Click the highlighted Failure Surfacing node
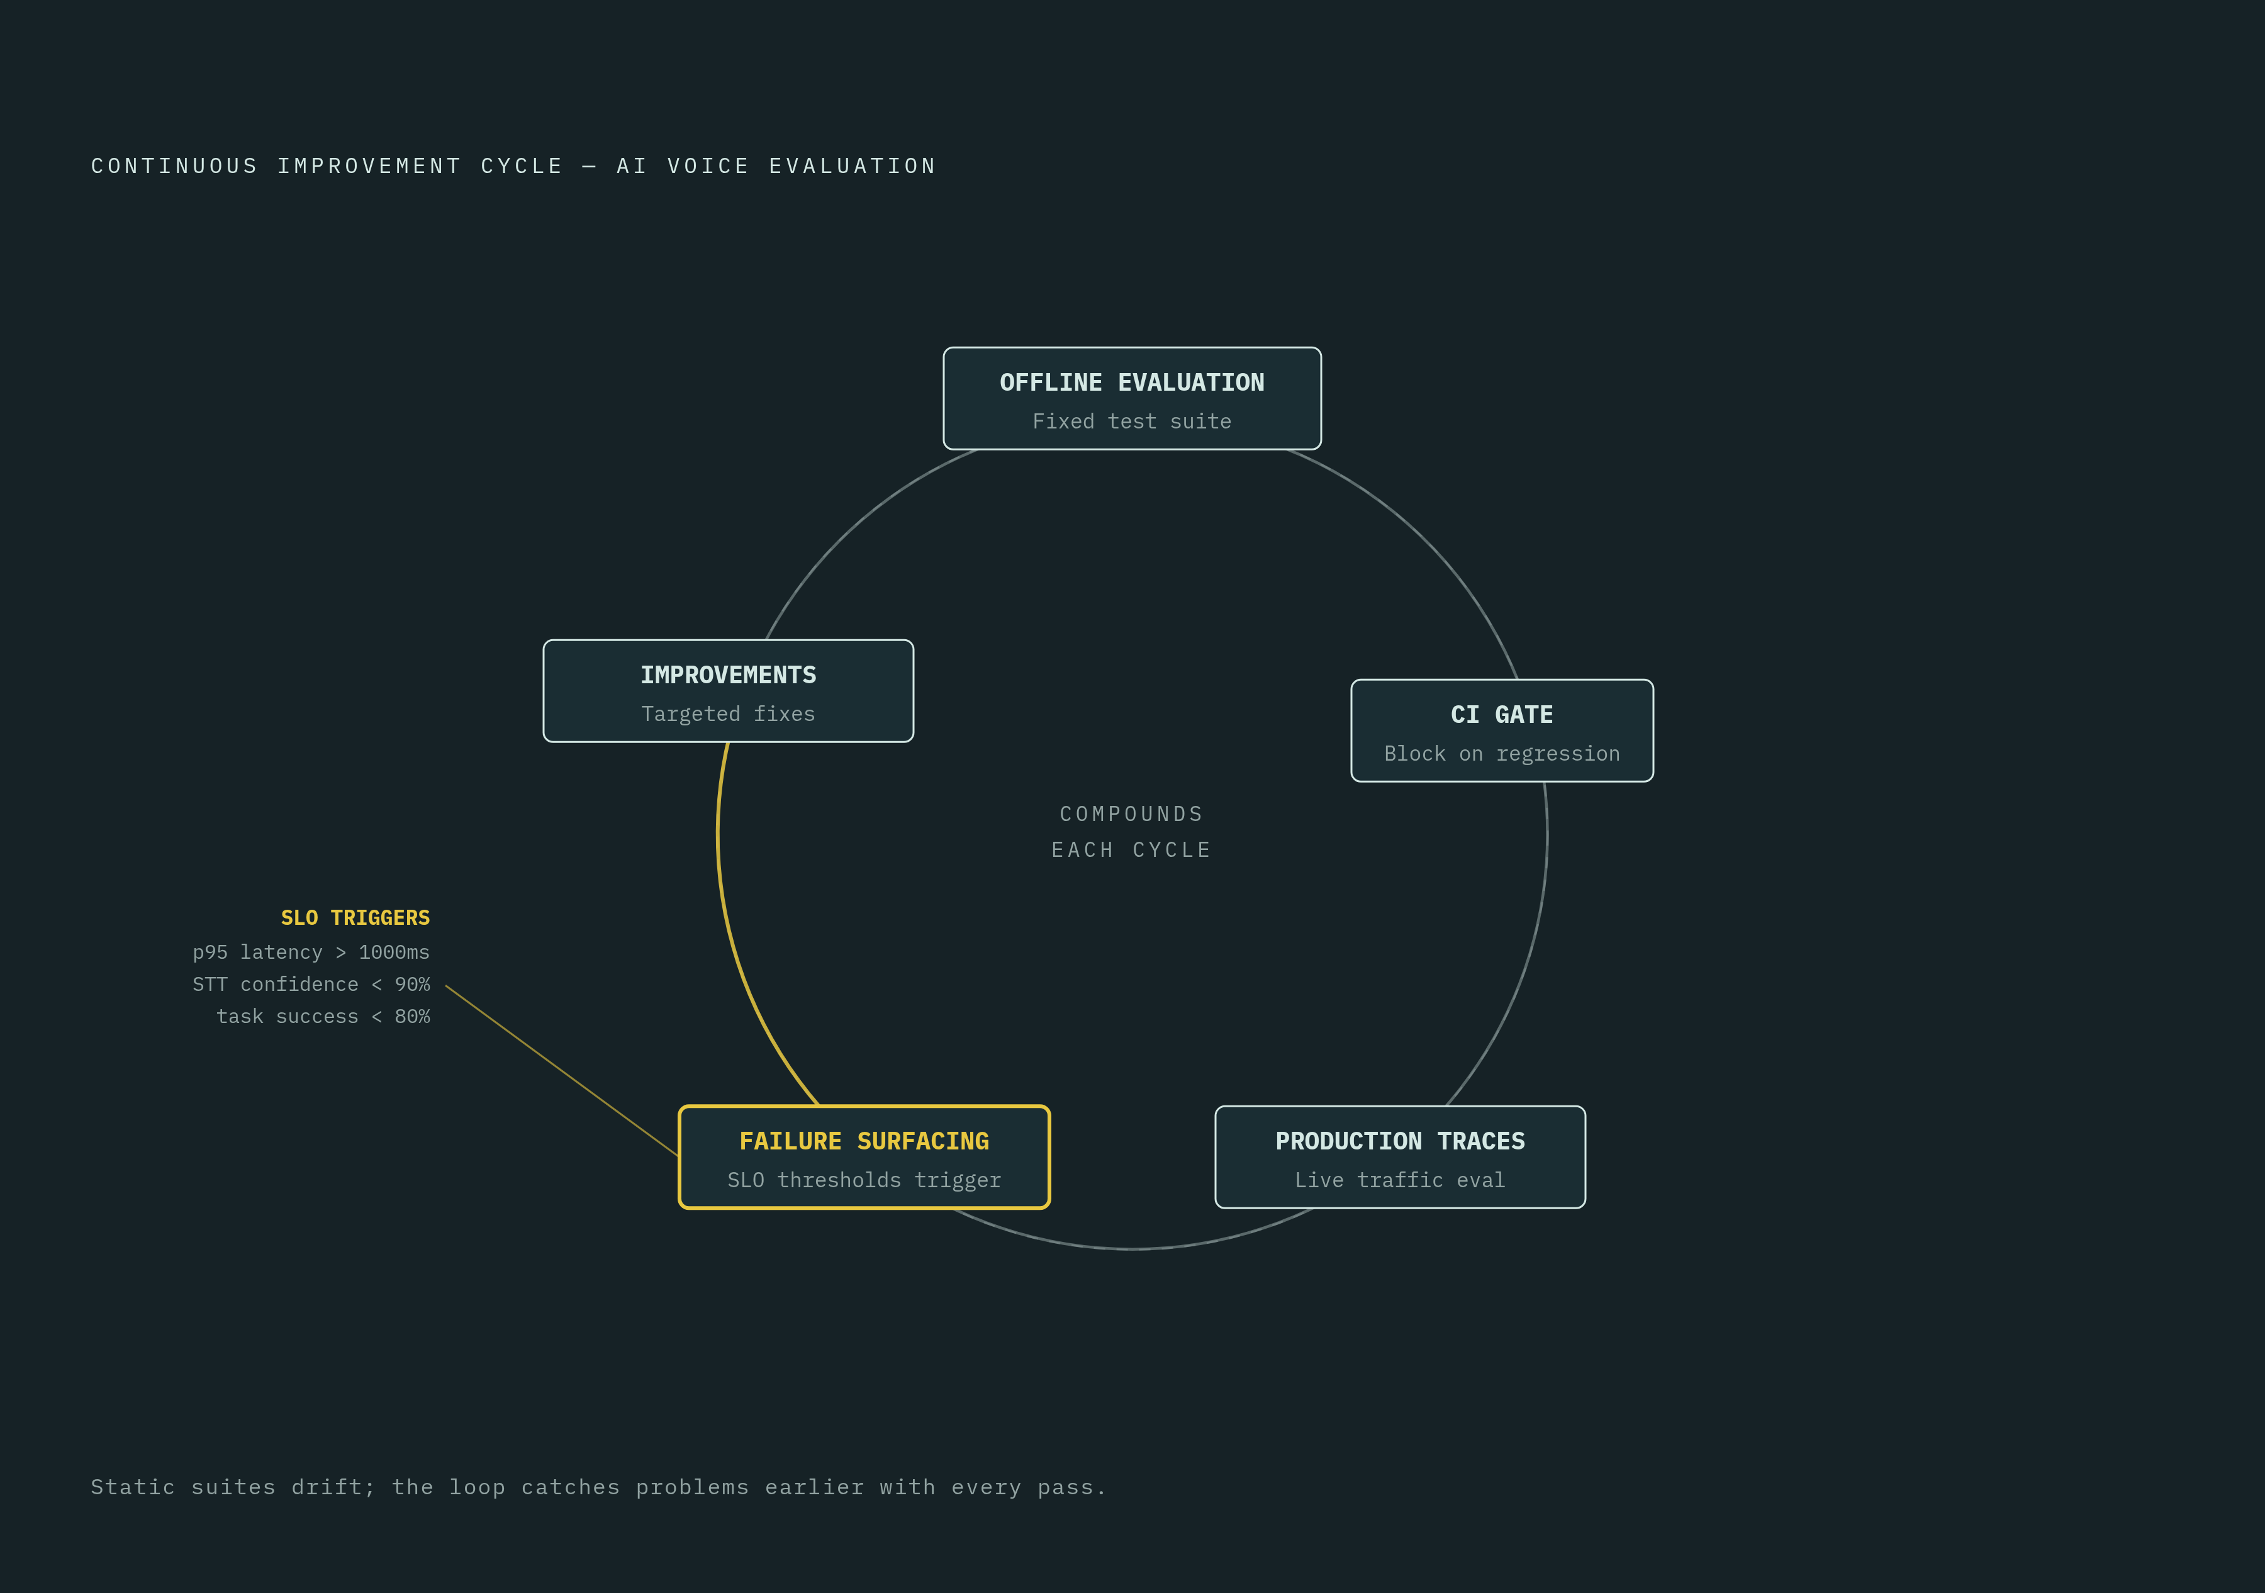 click(x=864, y=1157)
